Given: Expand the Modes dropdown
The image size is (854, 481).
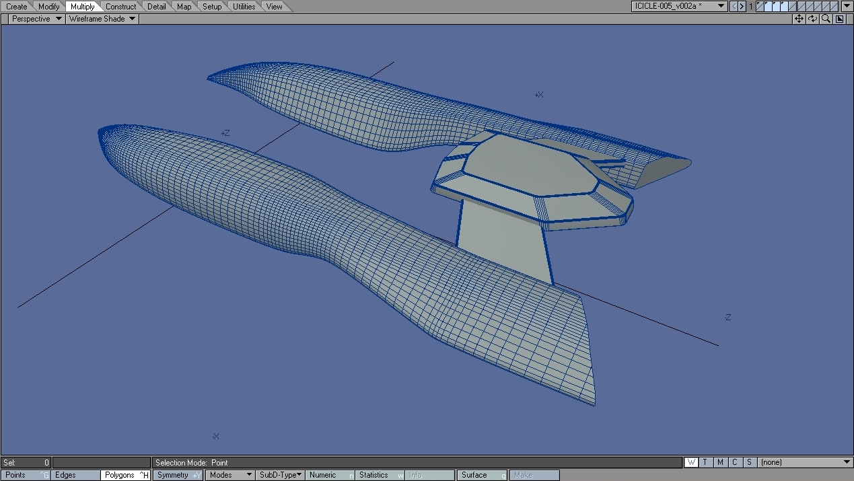Looking at the screenshot, I should click(229, 475).
